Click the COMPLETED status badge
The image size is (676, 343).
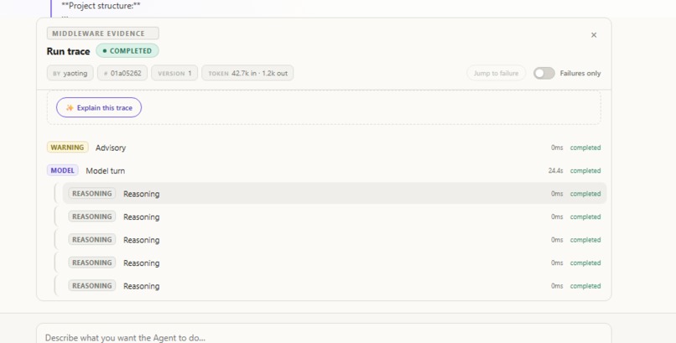(127, 51)
